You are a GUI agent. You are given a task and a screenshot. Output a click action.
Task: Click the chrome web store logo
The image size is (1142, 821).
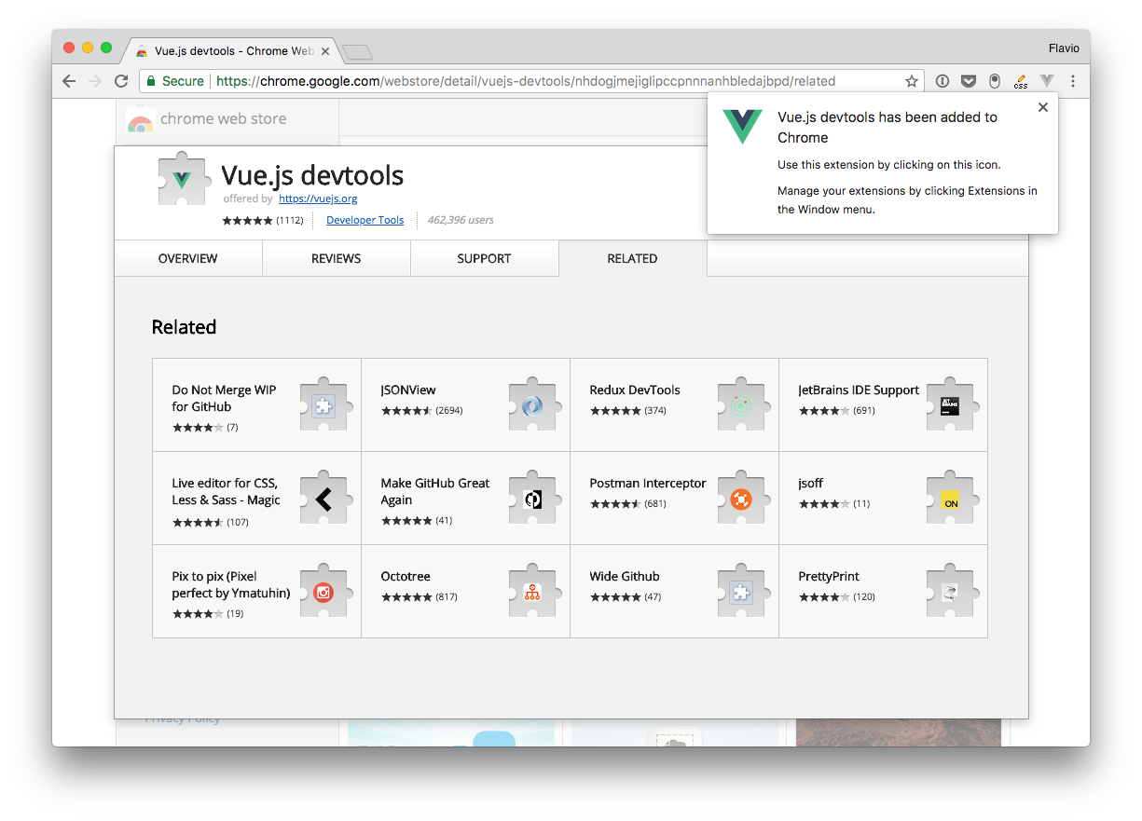(x=207, y=120)
